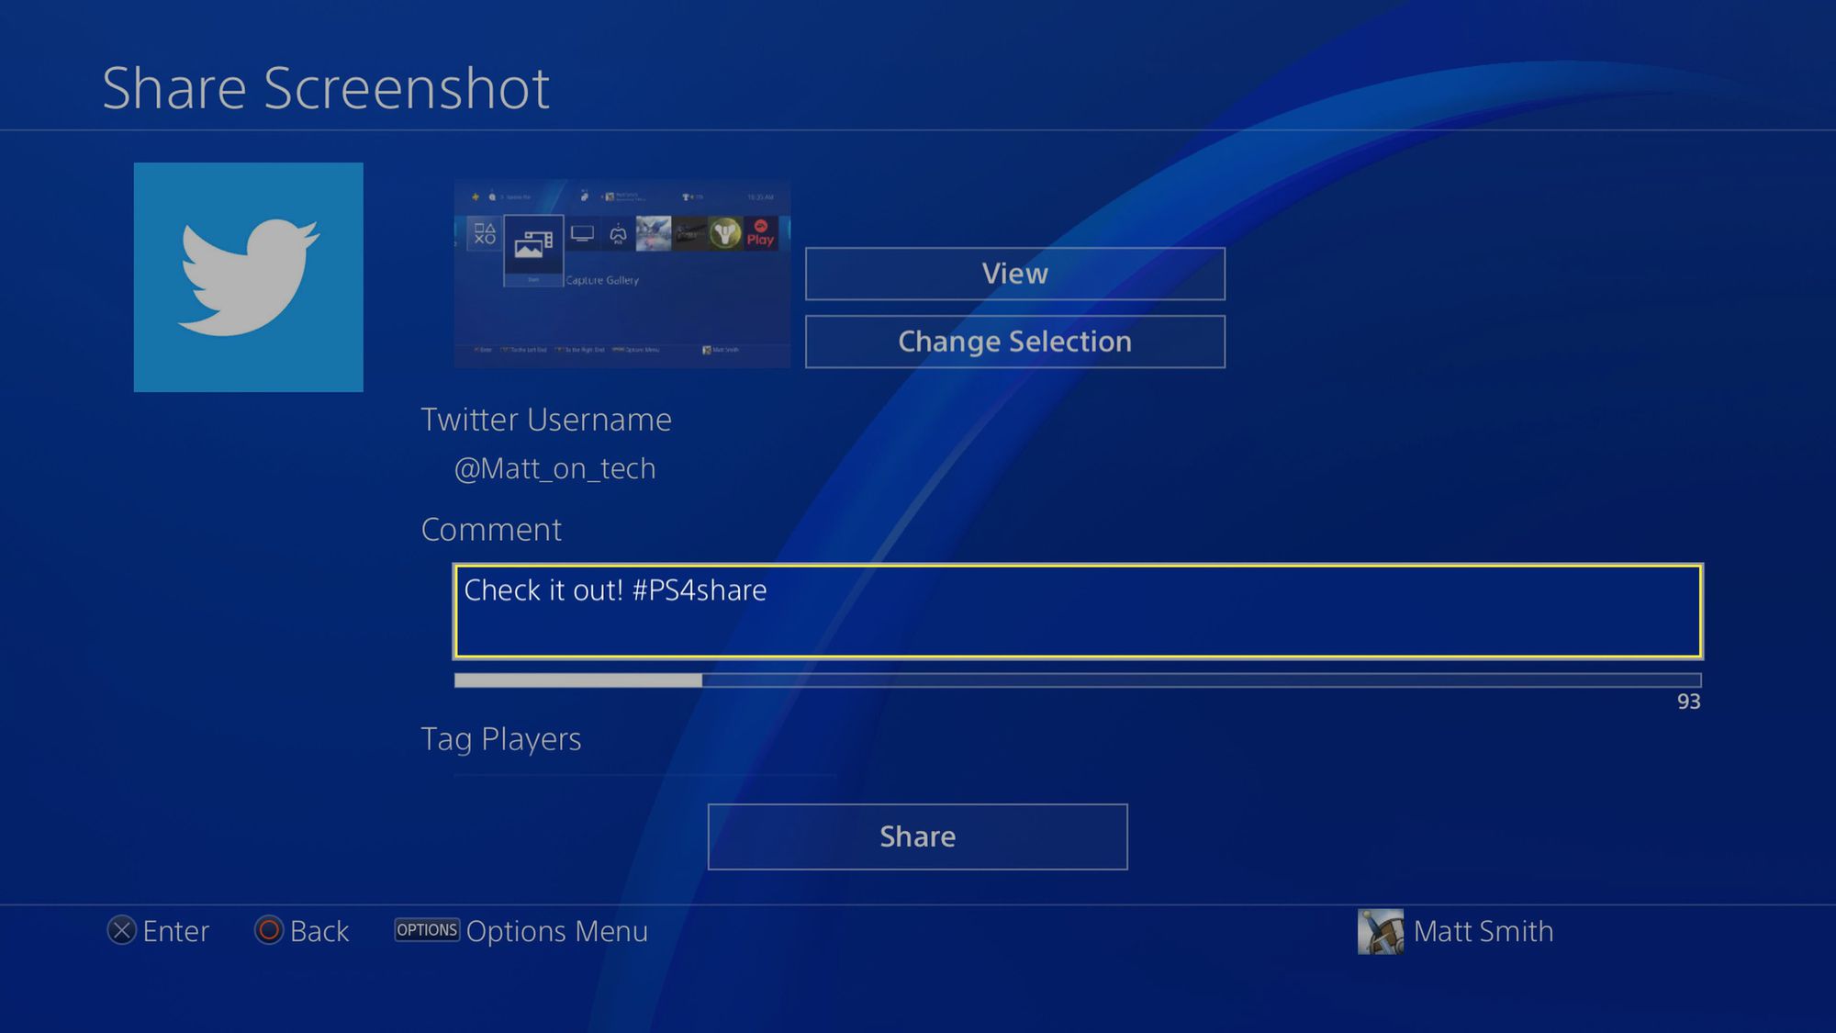
Task: Toggle the screenshot selection change
Action: (x=1015, y=342)
